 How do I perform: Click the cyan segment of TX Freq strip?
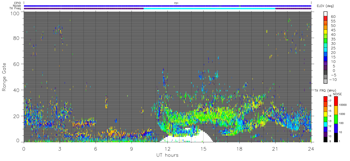(x=209, y=9)
